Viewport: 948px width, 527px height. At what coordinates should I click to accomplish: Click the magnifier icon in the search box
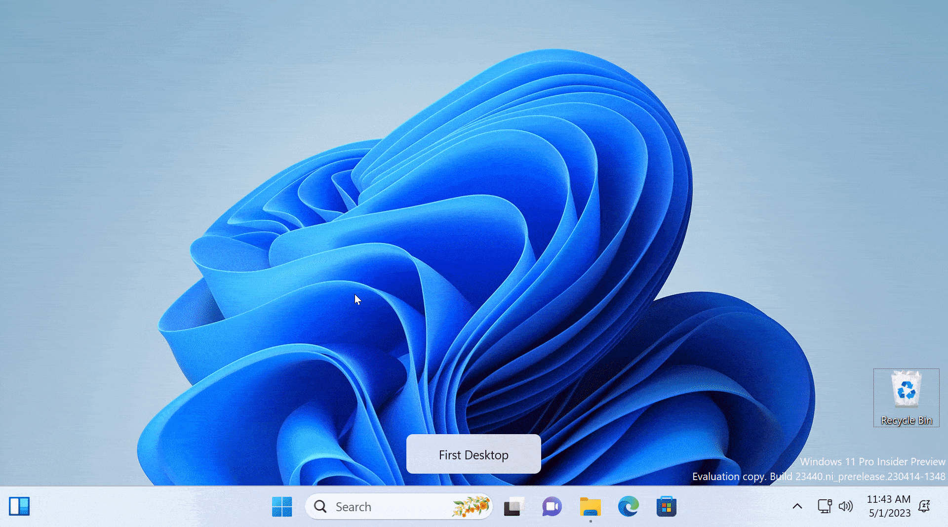320,506
